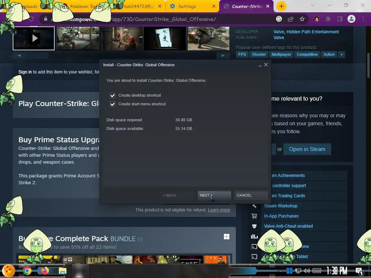
Task: Click the Valve Anti-Cheat shield icon
Action: 254,226
